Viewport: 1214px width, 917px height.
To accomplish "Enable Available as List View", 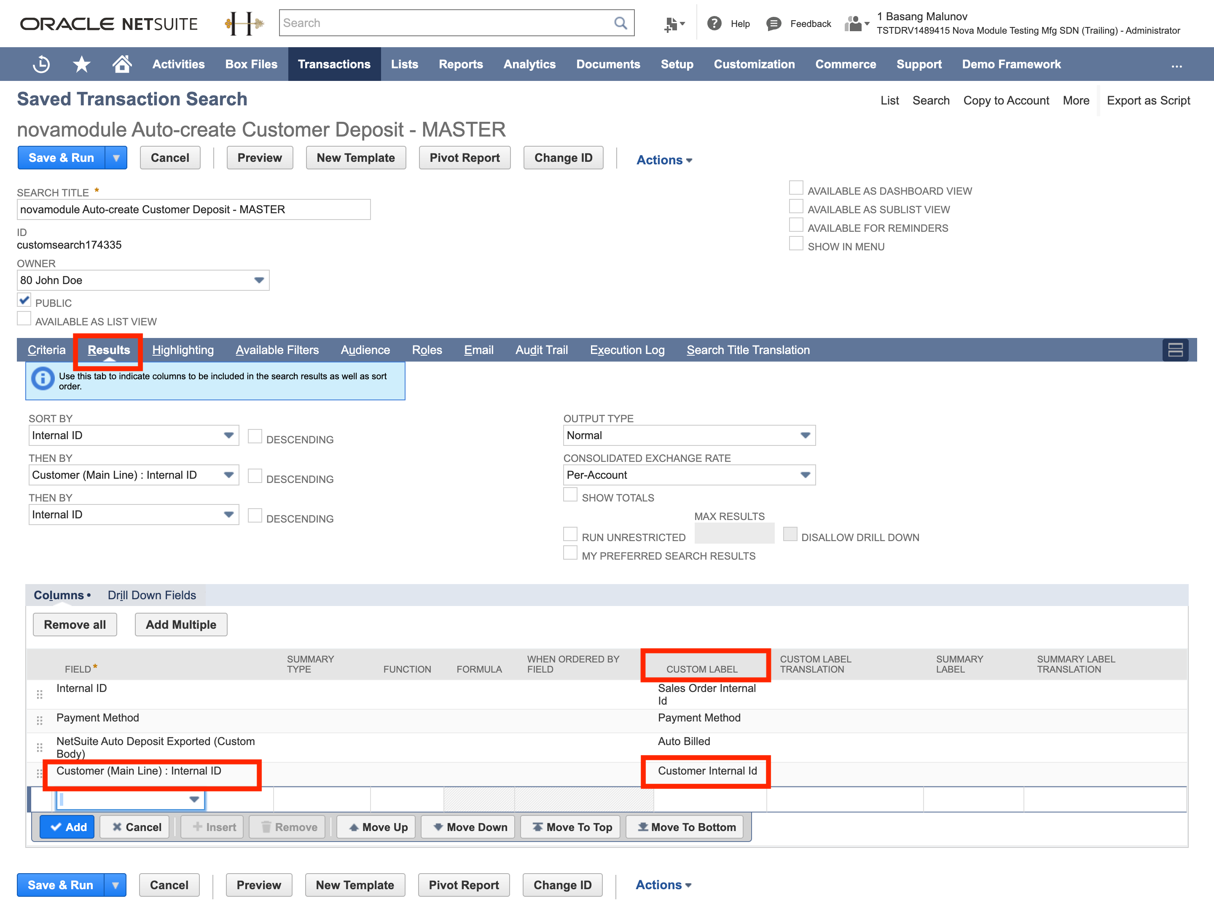I will coord(24,319).
